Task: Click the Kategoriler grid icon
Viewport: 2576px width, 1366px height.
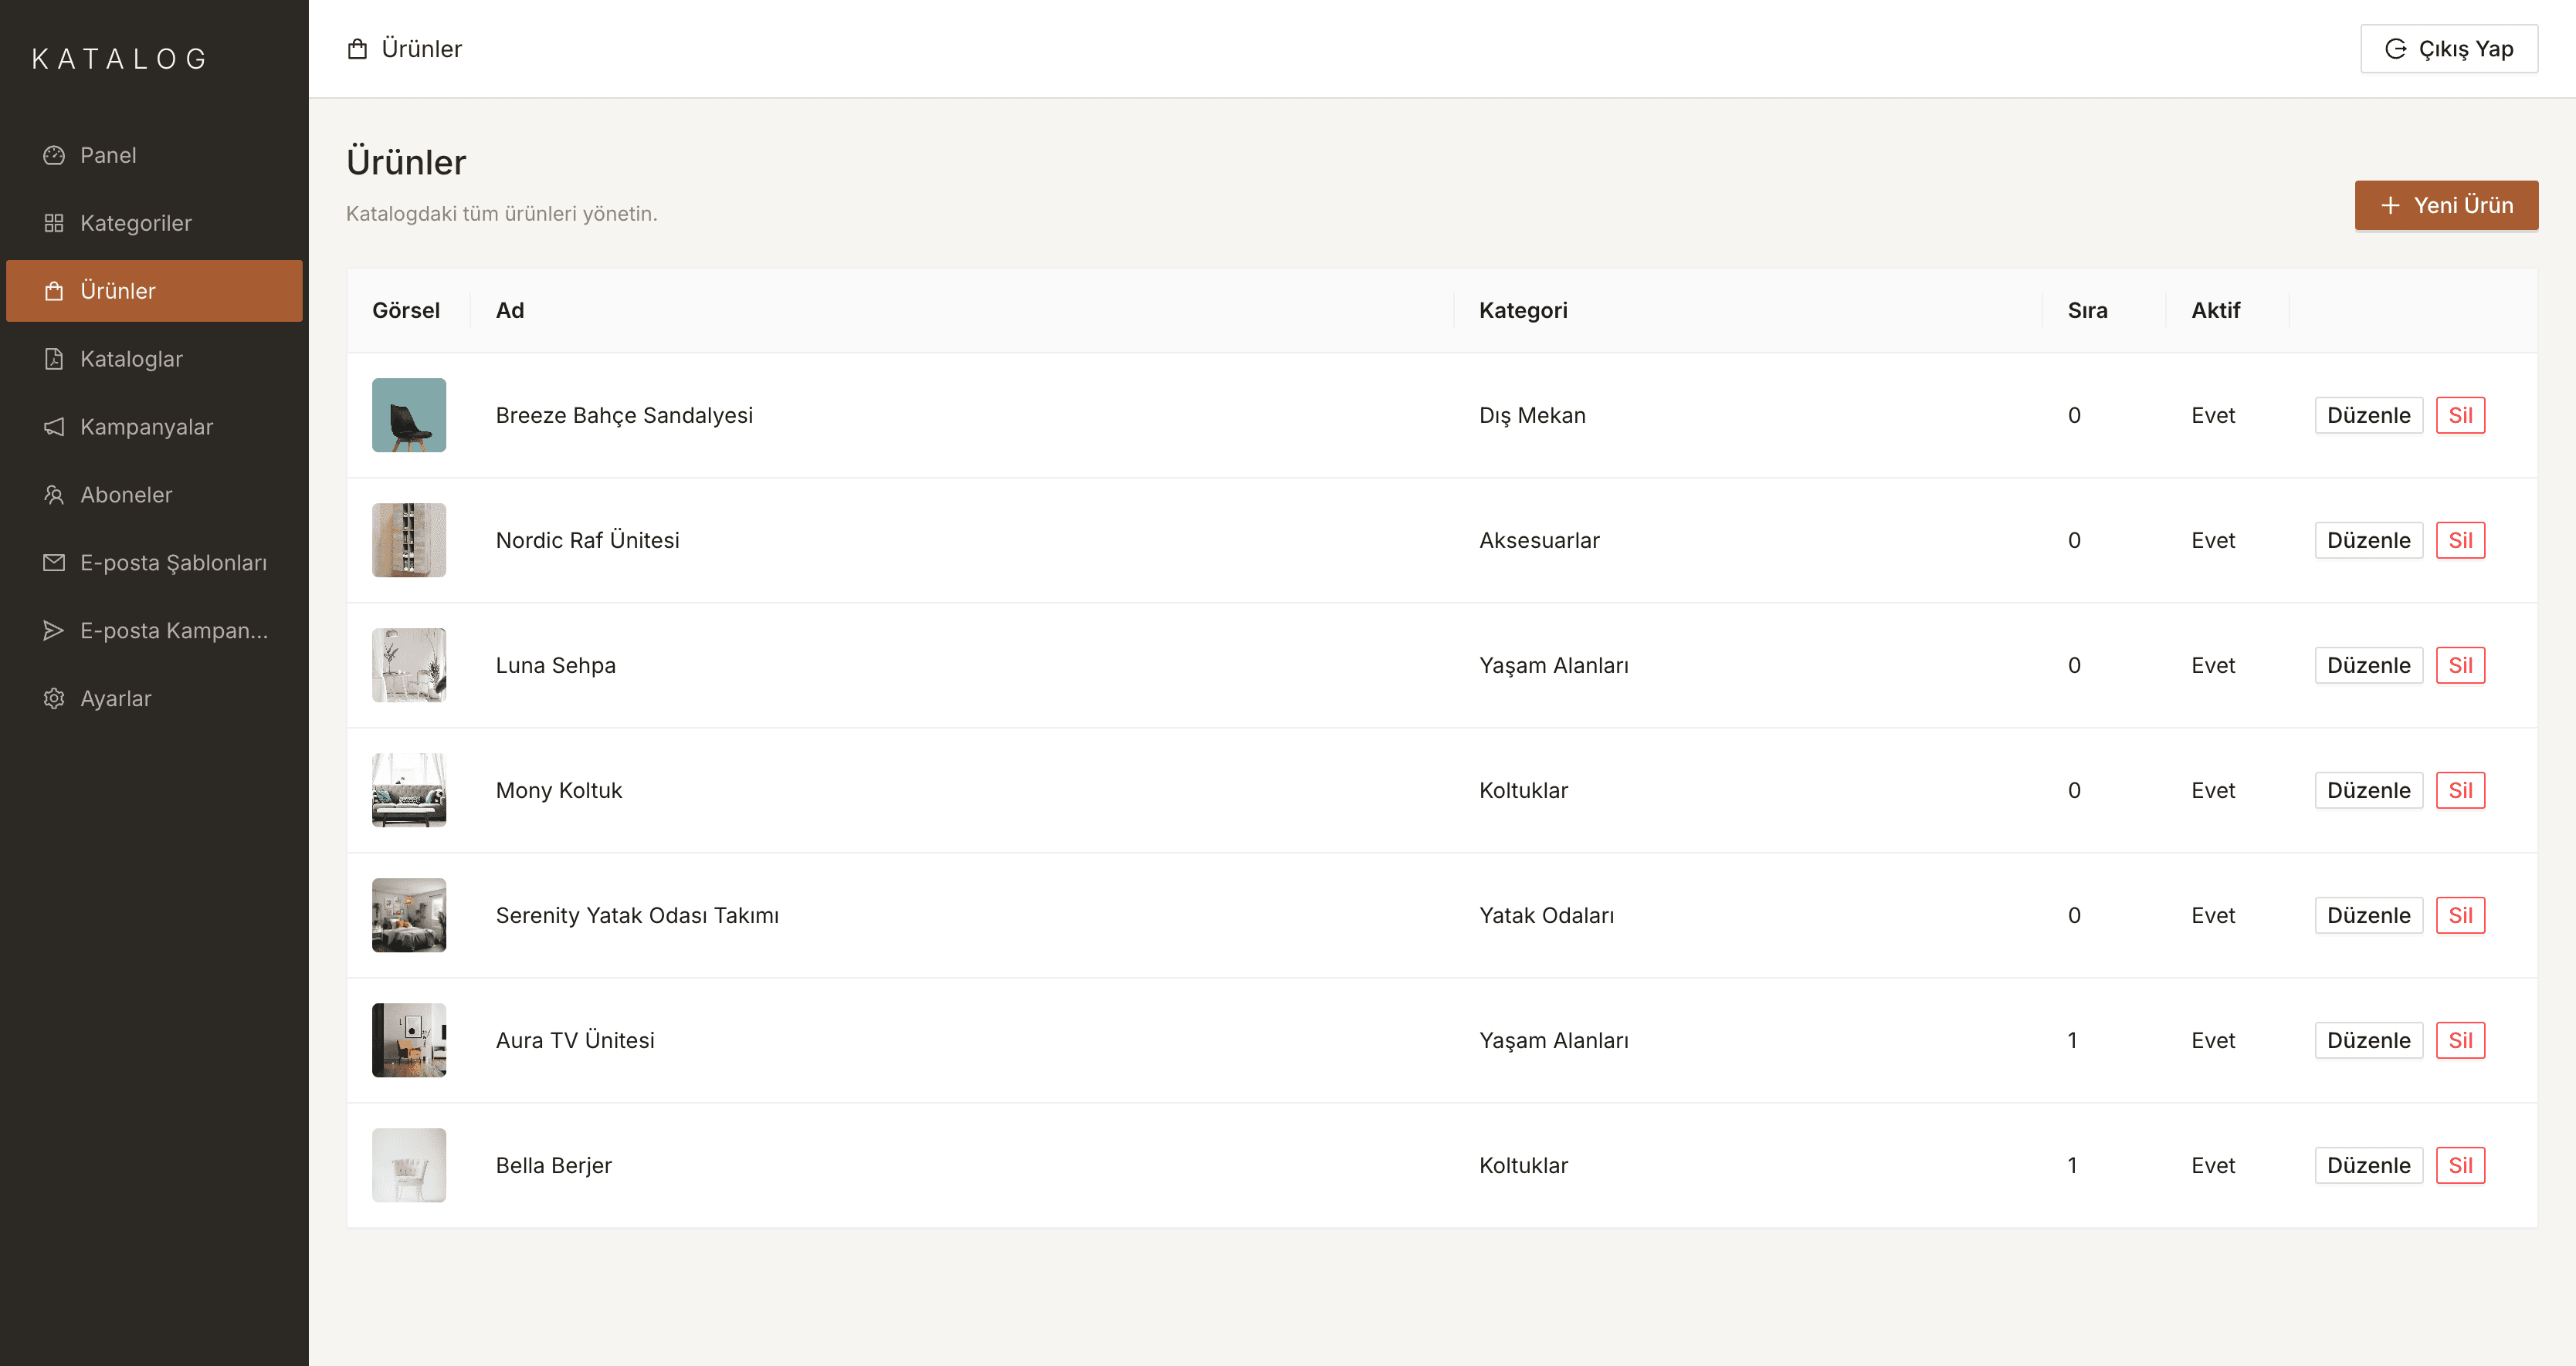Action: 54,223
